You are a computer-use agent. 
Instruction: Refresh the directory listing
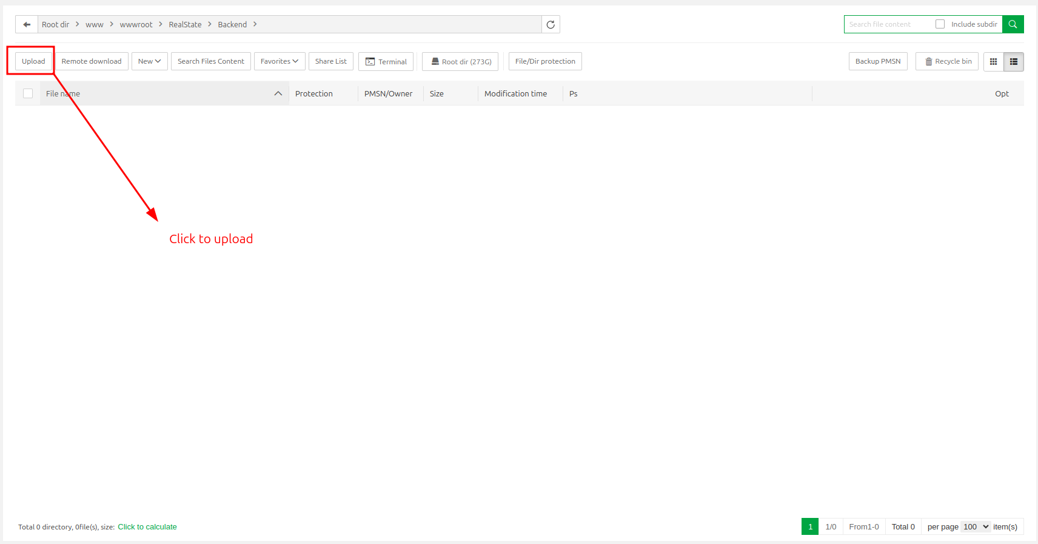pos(551,24)
